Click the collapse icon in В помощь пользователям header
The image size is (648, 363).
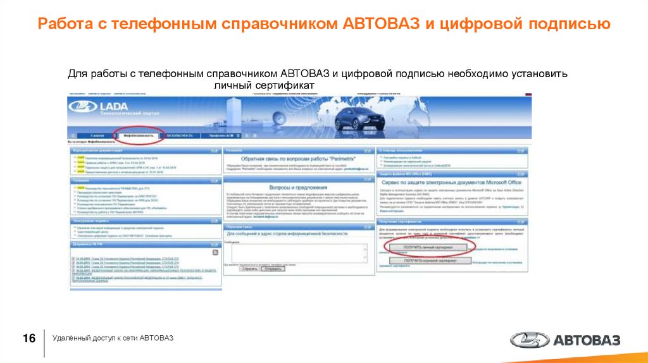click(521, 151)
